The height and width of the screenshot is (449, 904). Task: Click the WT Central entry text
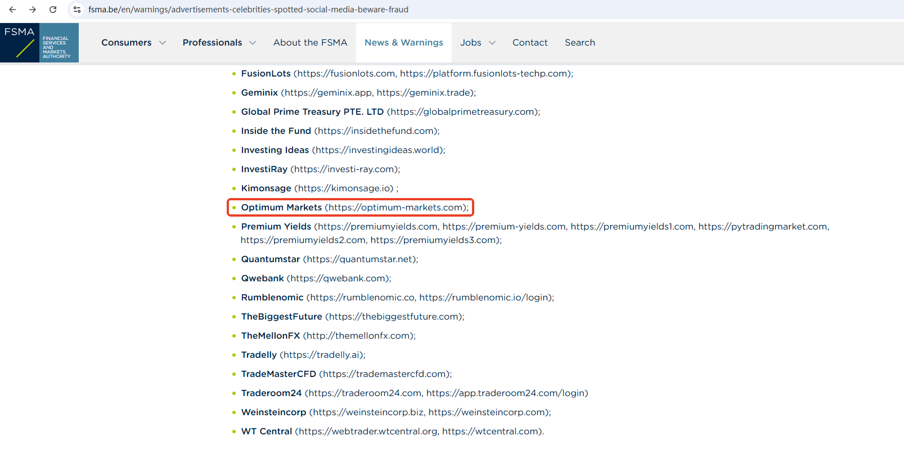[267, 432]
